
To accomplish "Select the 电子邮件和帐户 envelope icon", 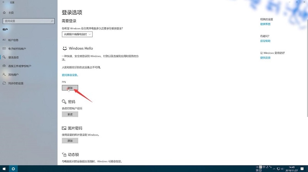I will (x=4, y=49).
